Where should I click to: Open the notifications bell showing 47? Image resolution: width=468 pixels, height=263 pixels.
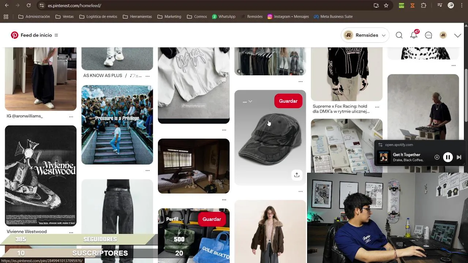pos(414,35)
